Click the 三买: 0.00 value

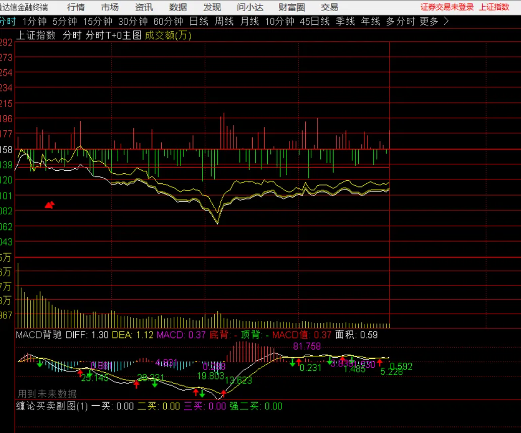[205, 406]
